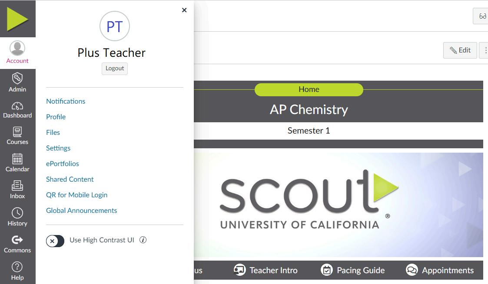Open the Inbox icon
Screen dimensions: 488x284
pos(17,186)
